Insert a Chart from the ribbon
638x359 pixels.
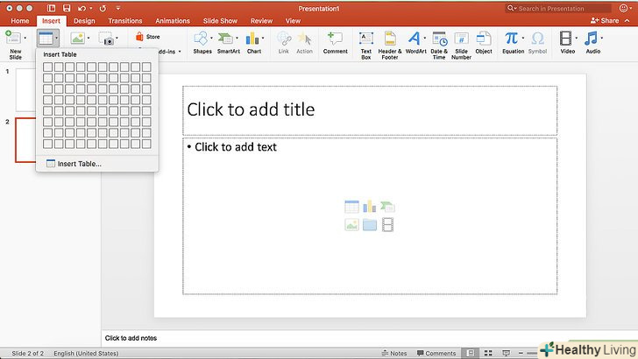coord(254,40)
